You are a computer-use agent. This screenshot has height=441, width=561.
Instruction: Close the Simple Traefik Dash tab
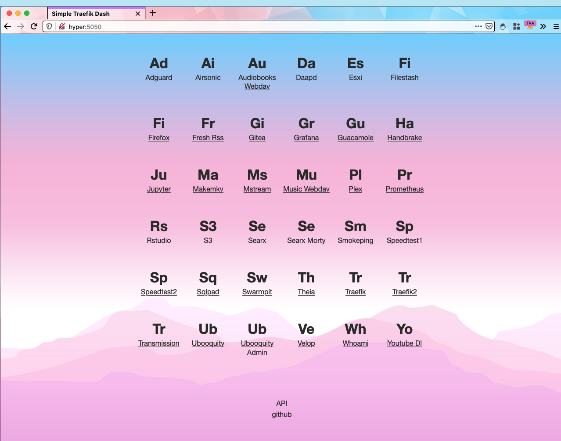(x=138, y=14)
